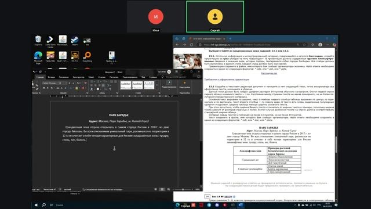The image size is (371, 209).
Task: Close the ОГЭ-2025 browser tab
Action: pos(224,39)
